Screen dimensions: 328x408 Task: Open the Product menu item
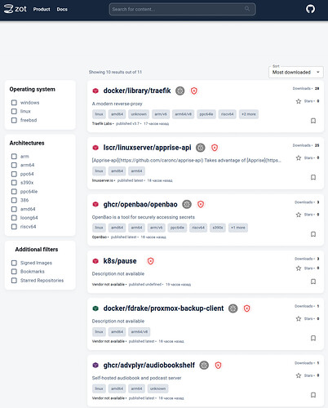pos(42,9)
